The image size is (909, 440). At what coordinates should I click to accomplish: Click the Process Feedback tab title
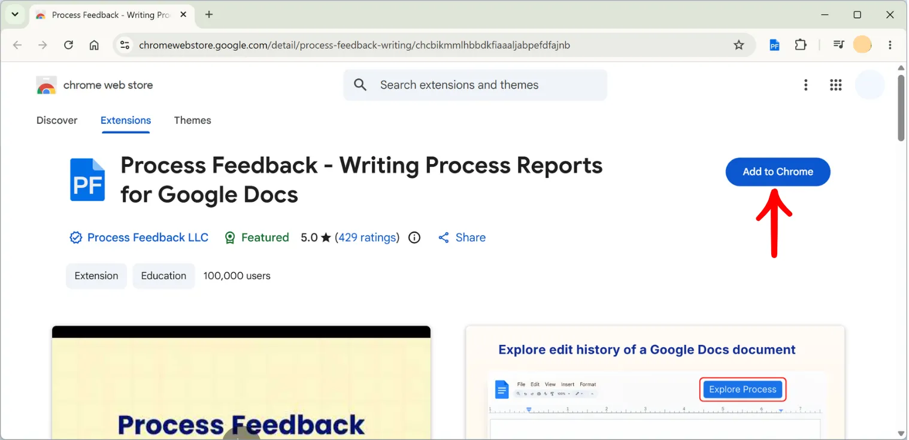[111, 15]
